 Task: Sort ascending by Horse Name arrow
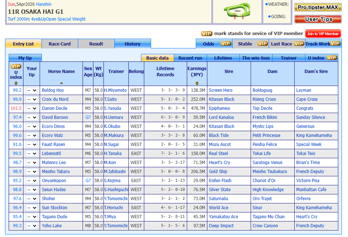coord(61,83)
